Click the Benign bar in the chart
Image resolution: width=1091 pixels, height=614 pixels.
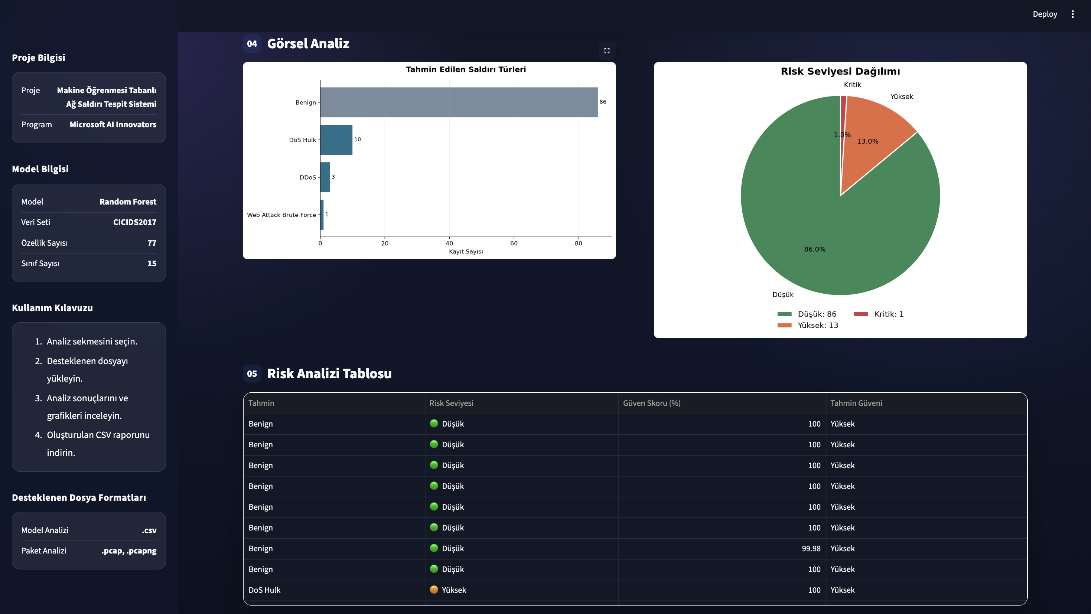point(459,102)
